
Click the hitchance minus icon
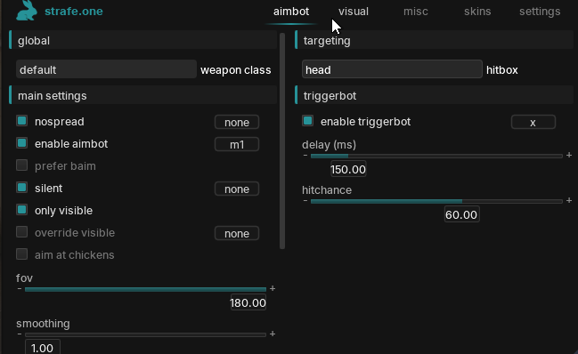coord(305,201)
